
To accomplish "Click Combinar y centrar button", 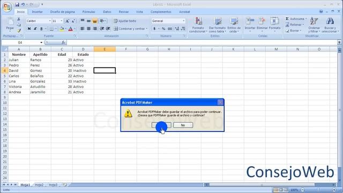I will pos(130,28).
